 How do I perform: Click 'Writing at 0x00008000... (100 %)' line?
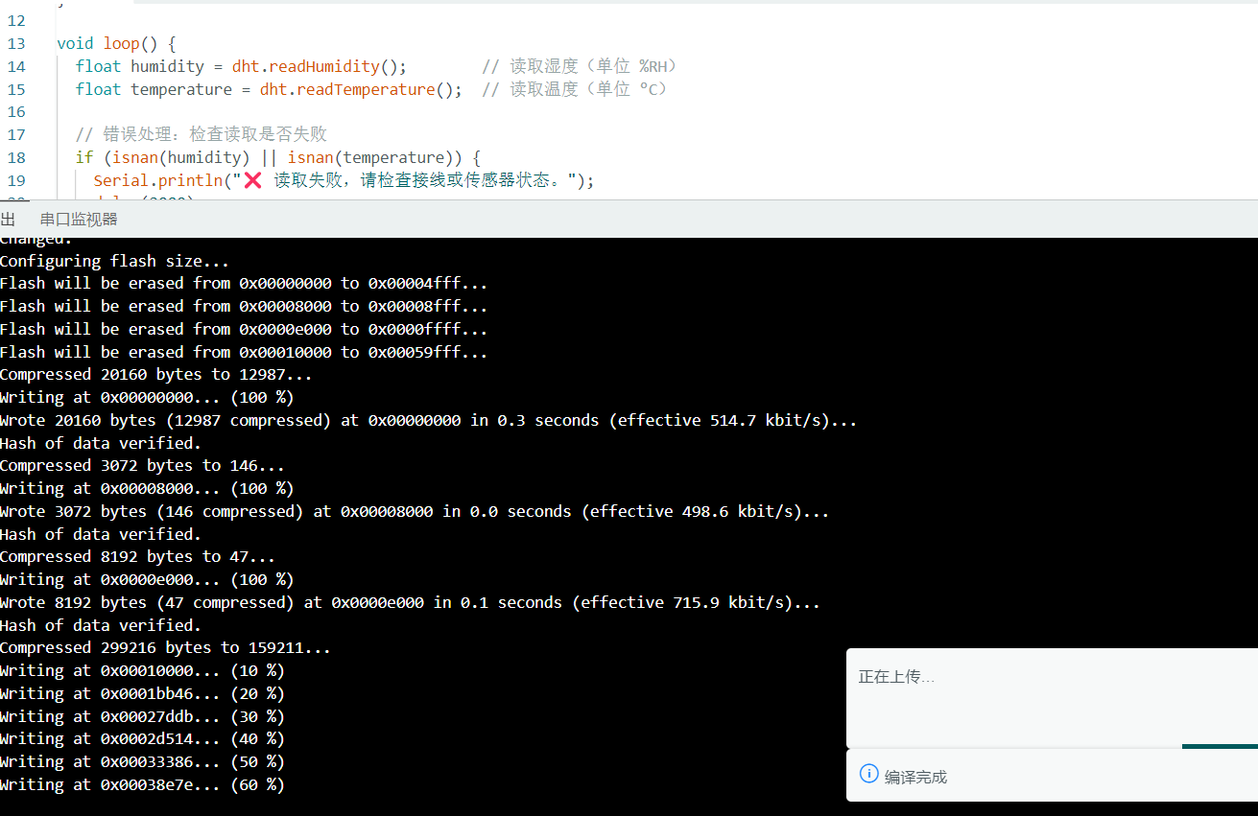[x=147, y=489]
